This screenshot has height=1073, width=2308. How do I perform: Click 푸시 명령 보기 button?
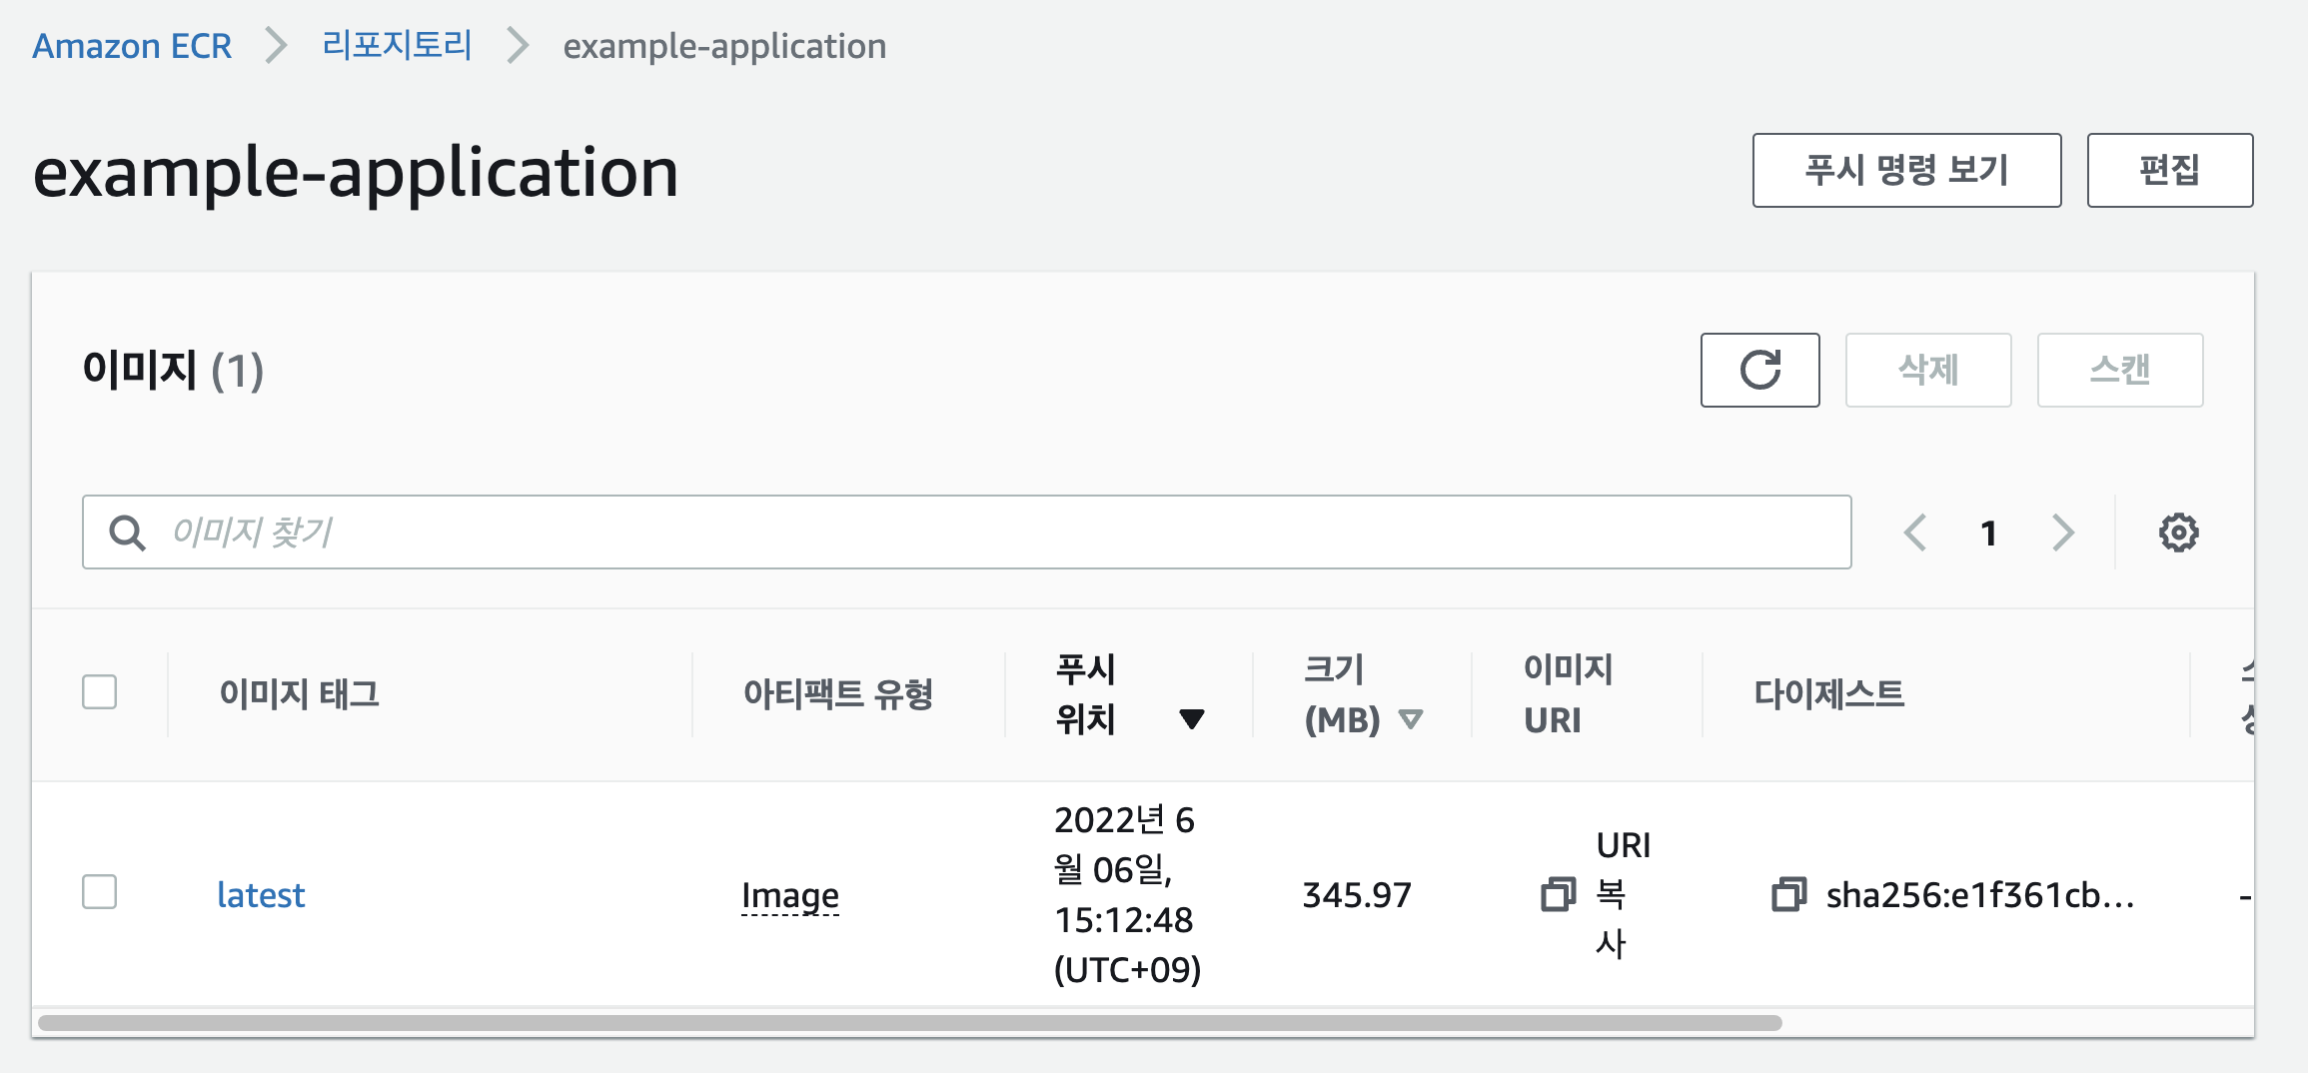pos(1906,170)
